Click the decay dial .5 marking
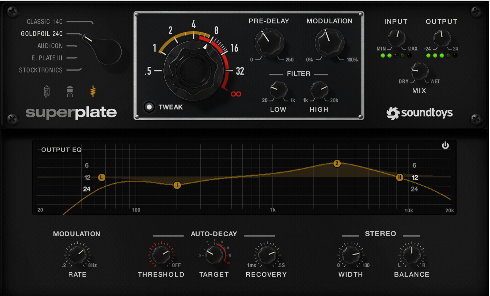The width and height of the screenshot is (490, 296). coord(148,71)
